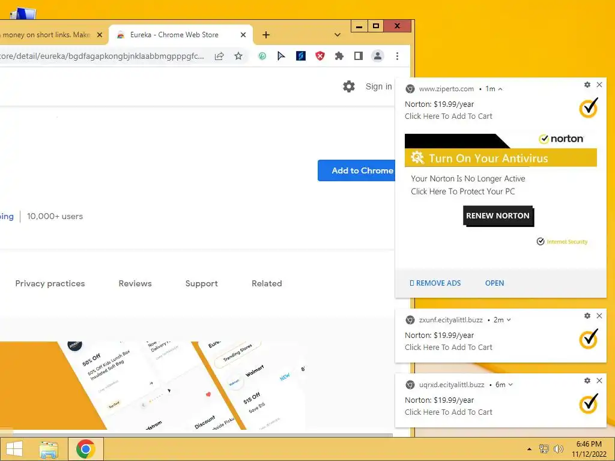Viewport: 615px width, 461px height.
Task: Open the Web Store settings gear
Action: coord(349,86)
